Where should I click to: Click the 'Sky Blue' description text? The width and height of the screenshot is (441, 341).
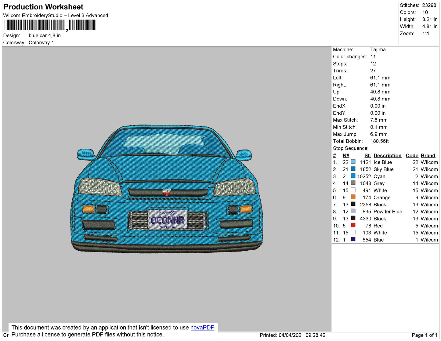(x=384, y=169)
